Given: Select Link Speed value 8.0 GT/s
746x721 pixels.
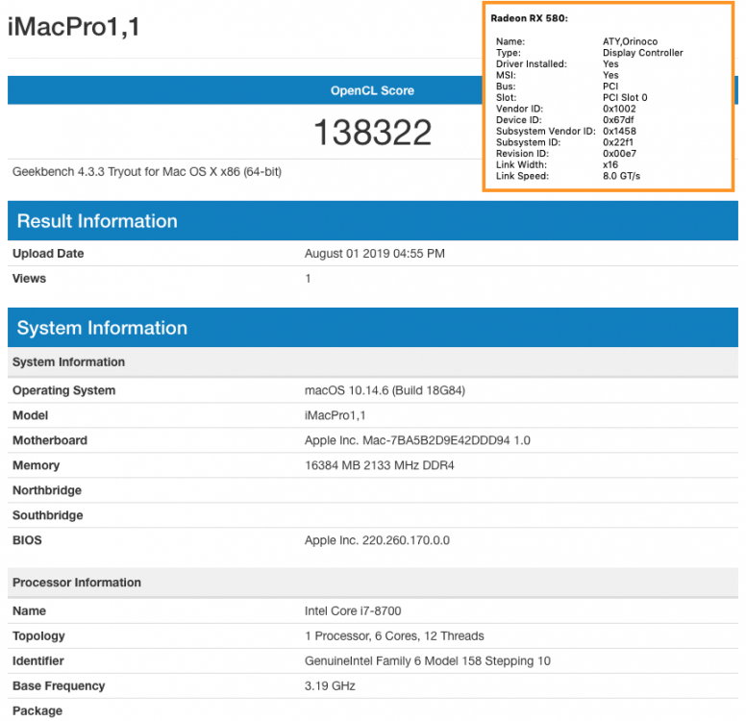Looking at the screenshot, I should pos(621,176).
